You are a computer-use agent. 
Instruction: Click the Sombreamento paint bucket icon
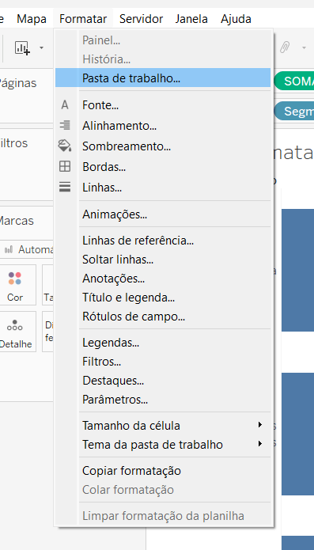[65, 146]
